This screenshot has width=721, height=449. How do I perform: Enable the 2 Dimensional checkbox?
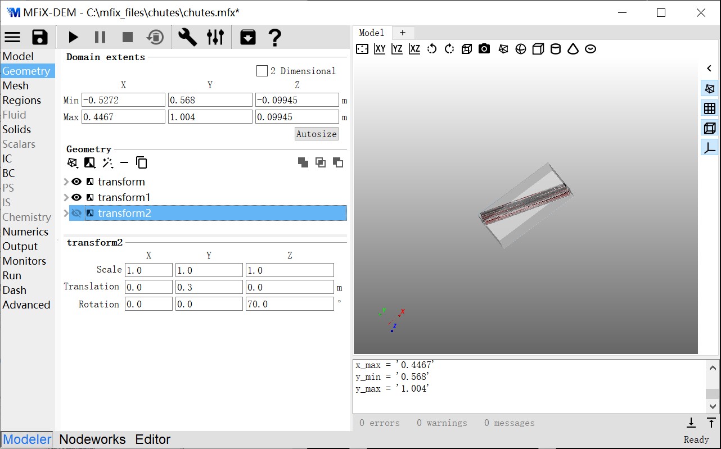click(x=262, y=71)
